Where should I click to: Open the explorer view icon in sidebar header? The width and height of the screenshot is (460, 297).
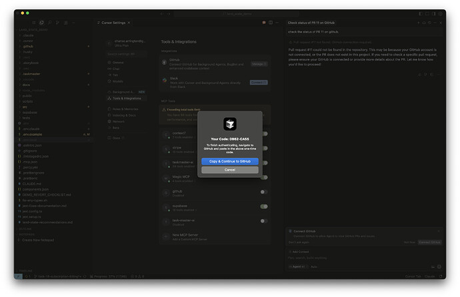(41, 23)
